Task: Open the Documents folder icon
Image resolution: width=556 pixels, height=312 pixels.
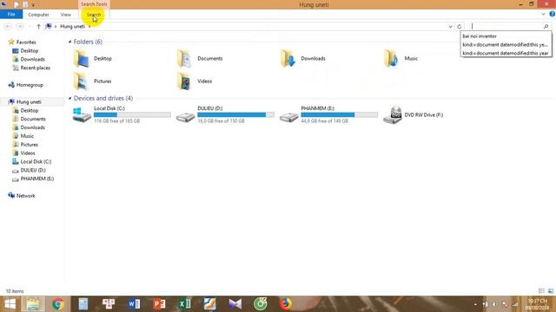Action: pyautogui.click(x=184, y=59)
